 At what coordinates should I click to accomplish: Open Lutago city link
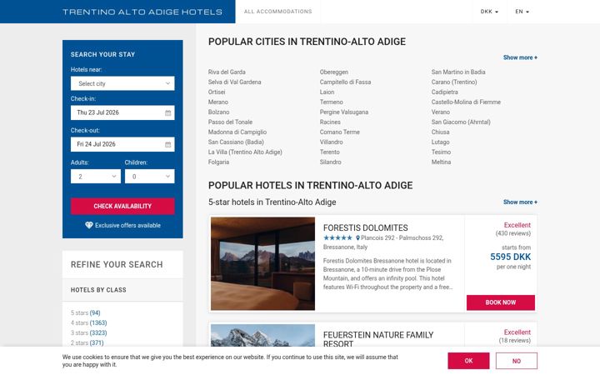pyautogui.click(x=441, y=142)
